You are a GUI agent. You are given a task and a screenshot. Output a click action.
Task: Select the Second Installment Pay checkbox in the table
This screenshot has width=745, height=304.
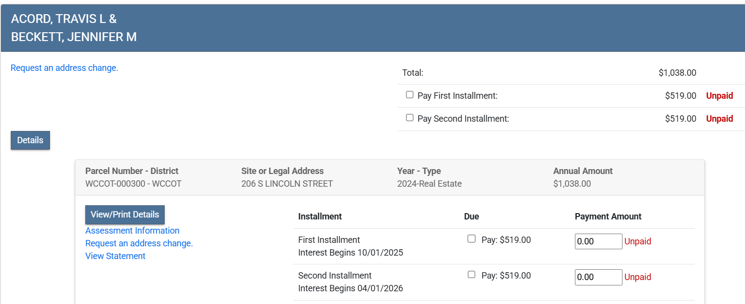point(472,275)
